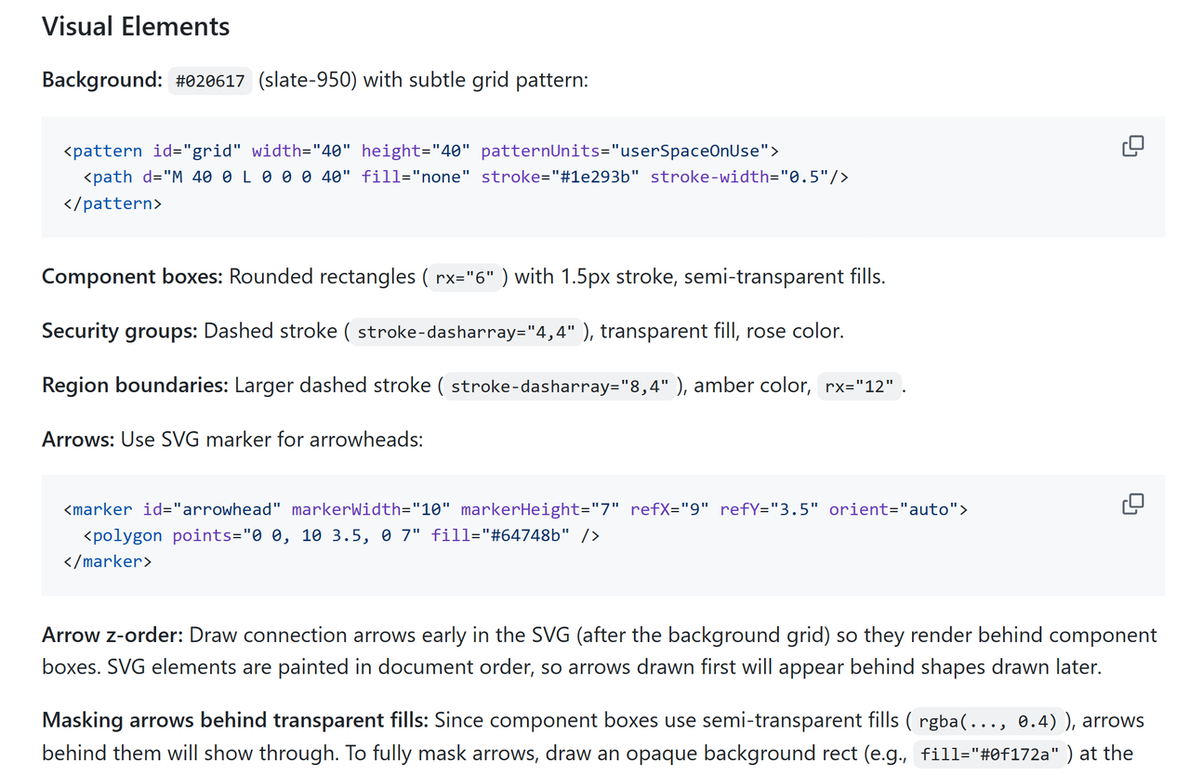Click the bold Region boundaries: label
1190x775 pixels.
coord(135,386)
